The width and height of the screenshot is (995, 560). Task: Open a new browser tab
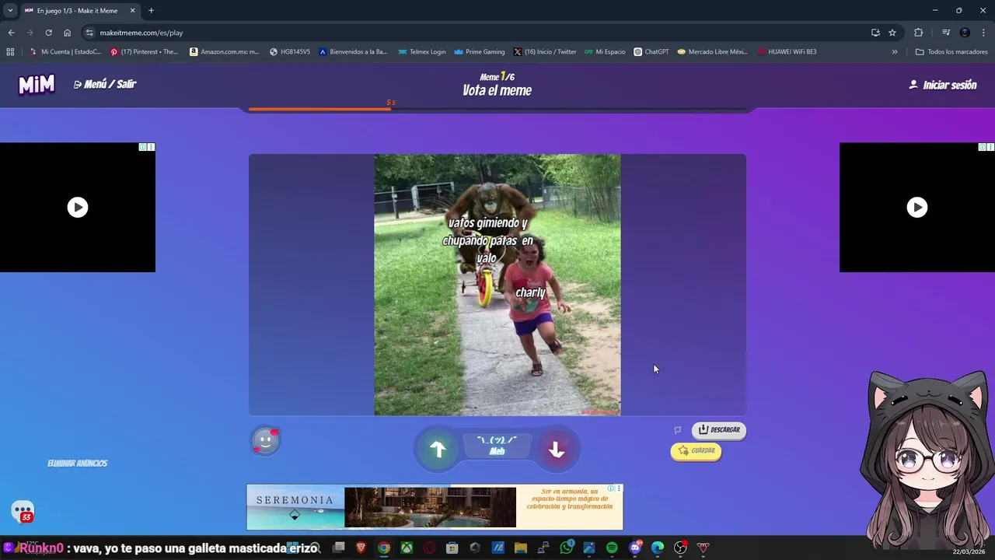pos(151,11)
